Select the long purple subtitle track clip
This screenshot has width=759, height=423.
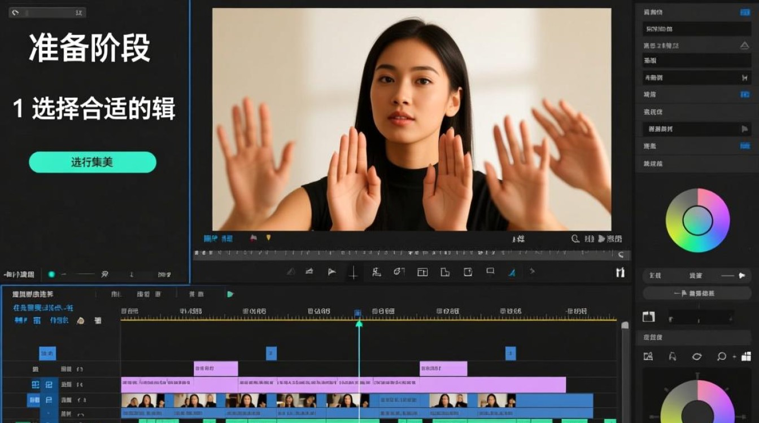tap(343, 385)
